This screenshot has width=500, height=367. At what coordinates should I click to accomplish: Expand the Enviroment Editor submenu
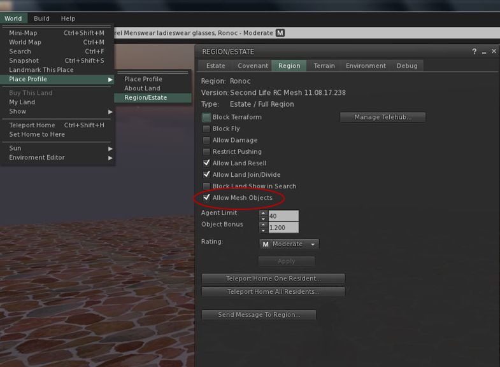coord(57,157)
